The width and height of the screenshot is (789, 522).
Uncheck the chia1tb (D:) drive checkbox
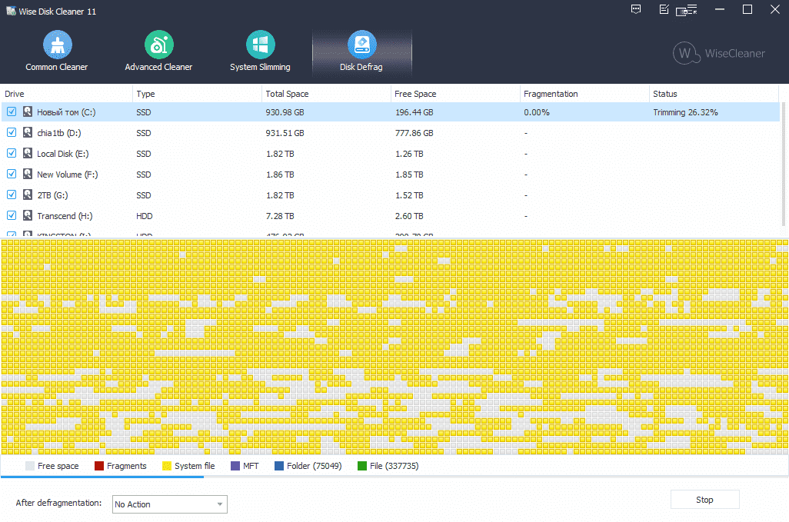(12, 132)
